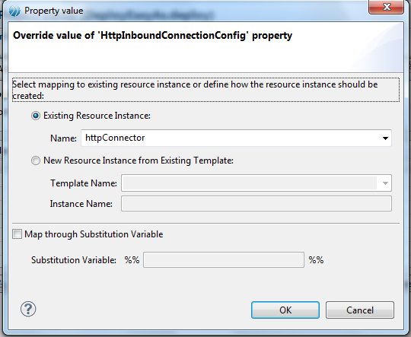The image size is (411, 337).
Task: Click the Map through Substitution Variable label
Action: coord(94,234)
